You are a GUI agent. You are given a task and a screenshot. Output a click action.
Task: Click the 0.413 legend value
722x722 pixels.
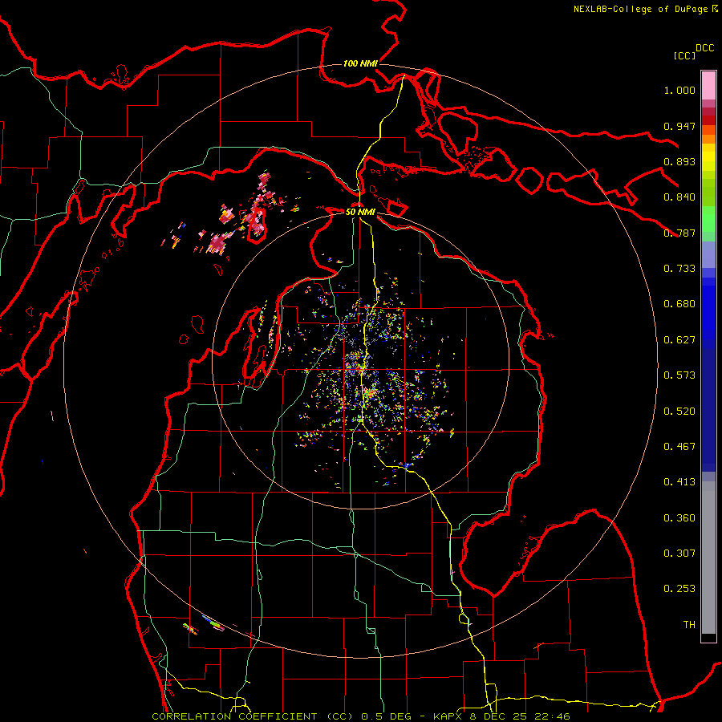click(x=679, y=482)
